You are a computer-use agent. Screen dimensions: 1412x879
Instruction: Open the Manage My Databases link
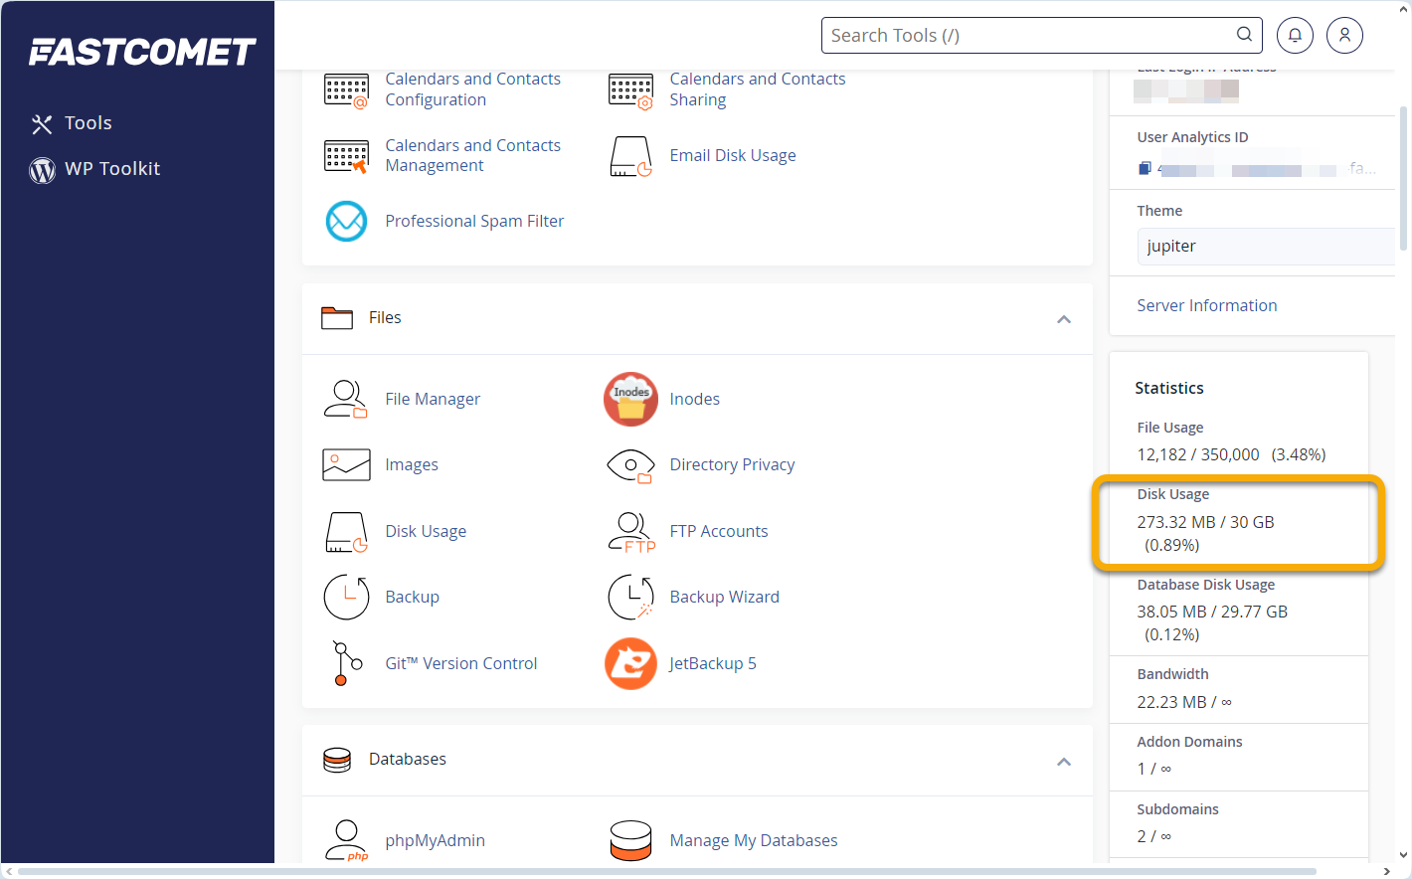[754, 840]
